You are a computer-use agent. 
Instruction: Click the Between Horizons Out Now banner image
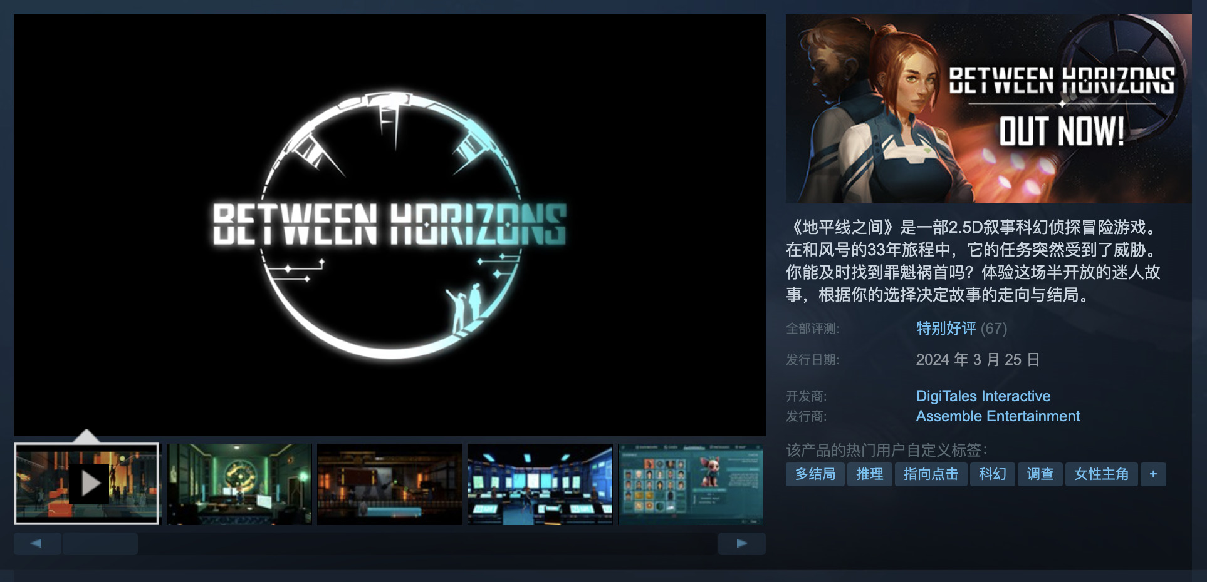pyautogui.click(x=988, y=108)
